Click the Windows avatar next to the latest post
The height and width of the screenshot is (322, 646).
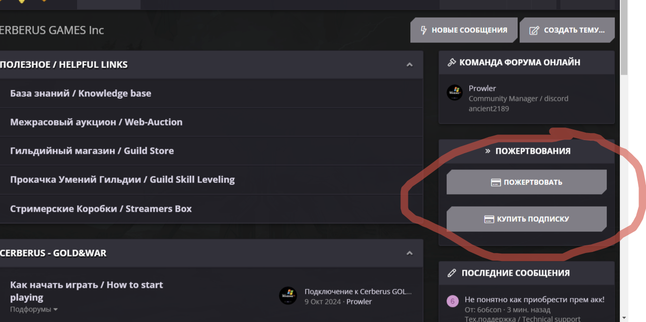pyautogui.click(x=288, y=295)
